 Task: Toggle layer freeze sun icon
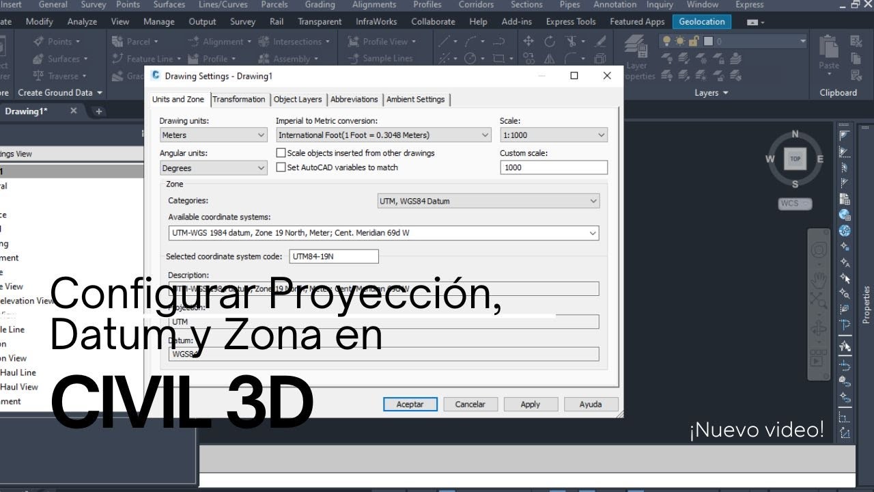point(679,42)
